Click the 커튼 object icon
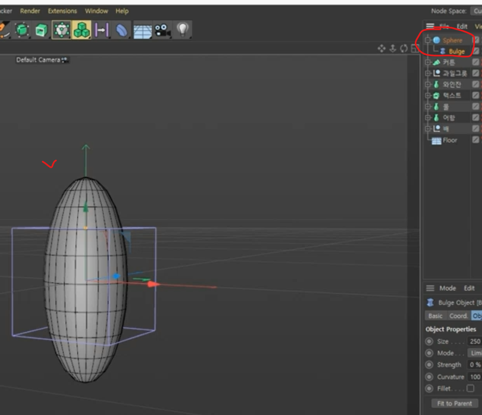 pos(437,62)
